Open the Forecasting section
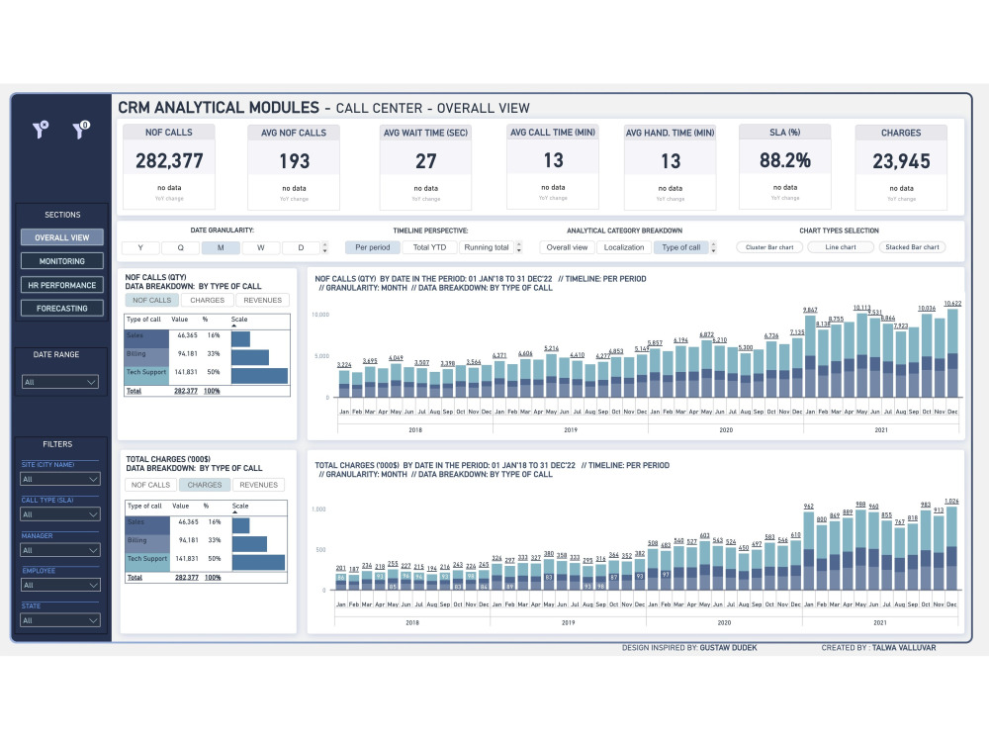Screen dimensions: 989x742 60,307
